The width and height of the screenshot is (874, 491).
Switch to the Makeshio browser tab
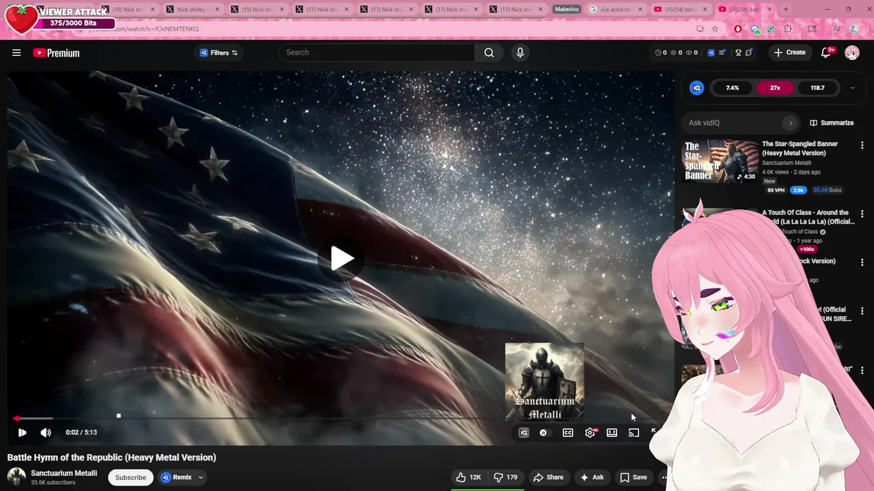[x=566, y=10]
